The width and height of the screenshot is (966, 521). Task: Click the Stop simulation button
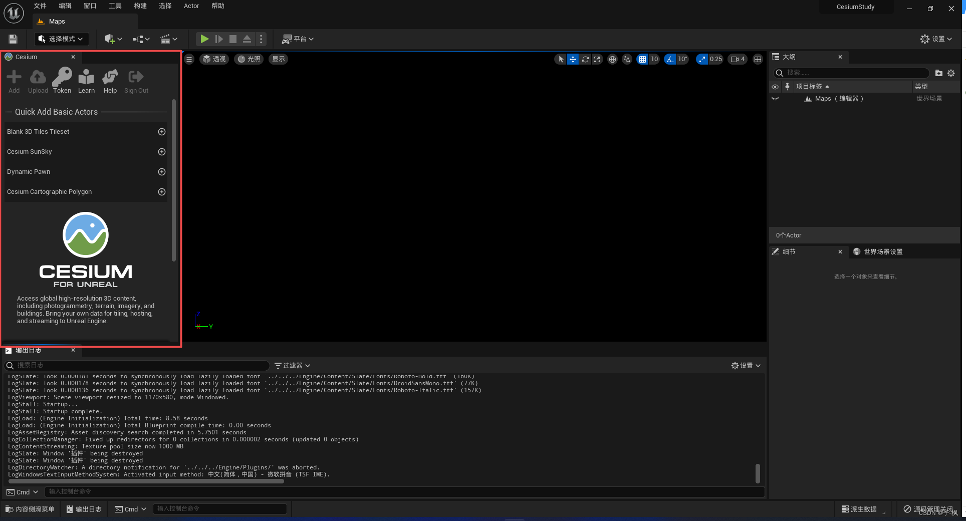coord(233,39)
